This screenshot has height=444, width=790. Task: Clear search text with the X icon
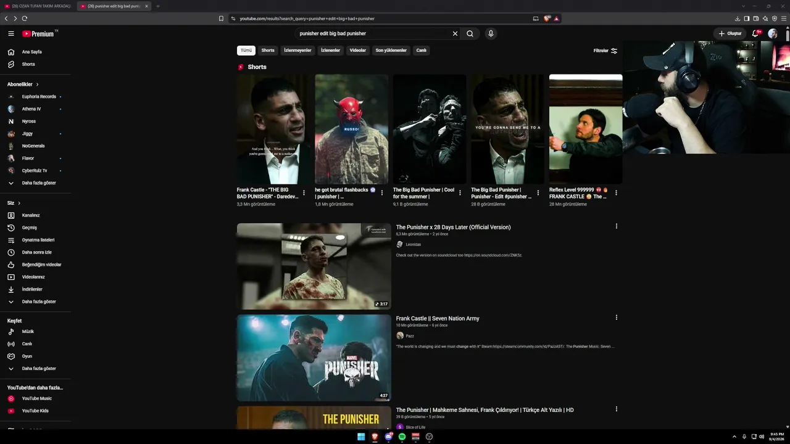click(x=455, y=34)
